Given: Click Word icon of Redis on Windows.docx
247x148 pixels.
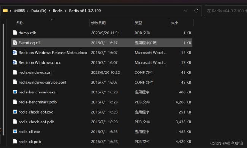Looking at the screenshot, I should (x=15, y=62).
